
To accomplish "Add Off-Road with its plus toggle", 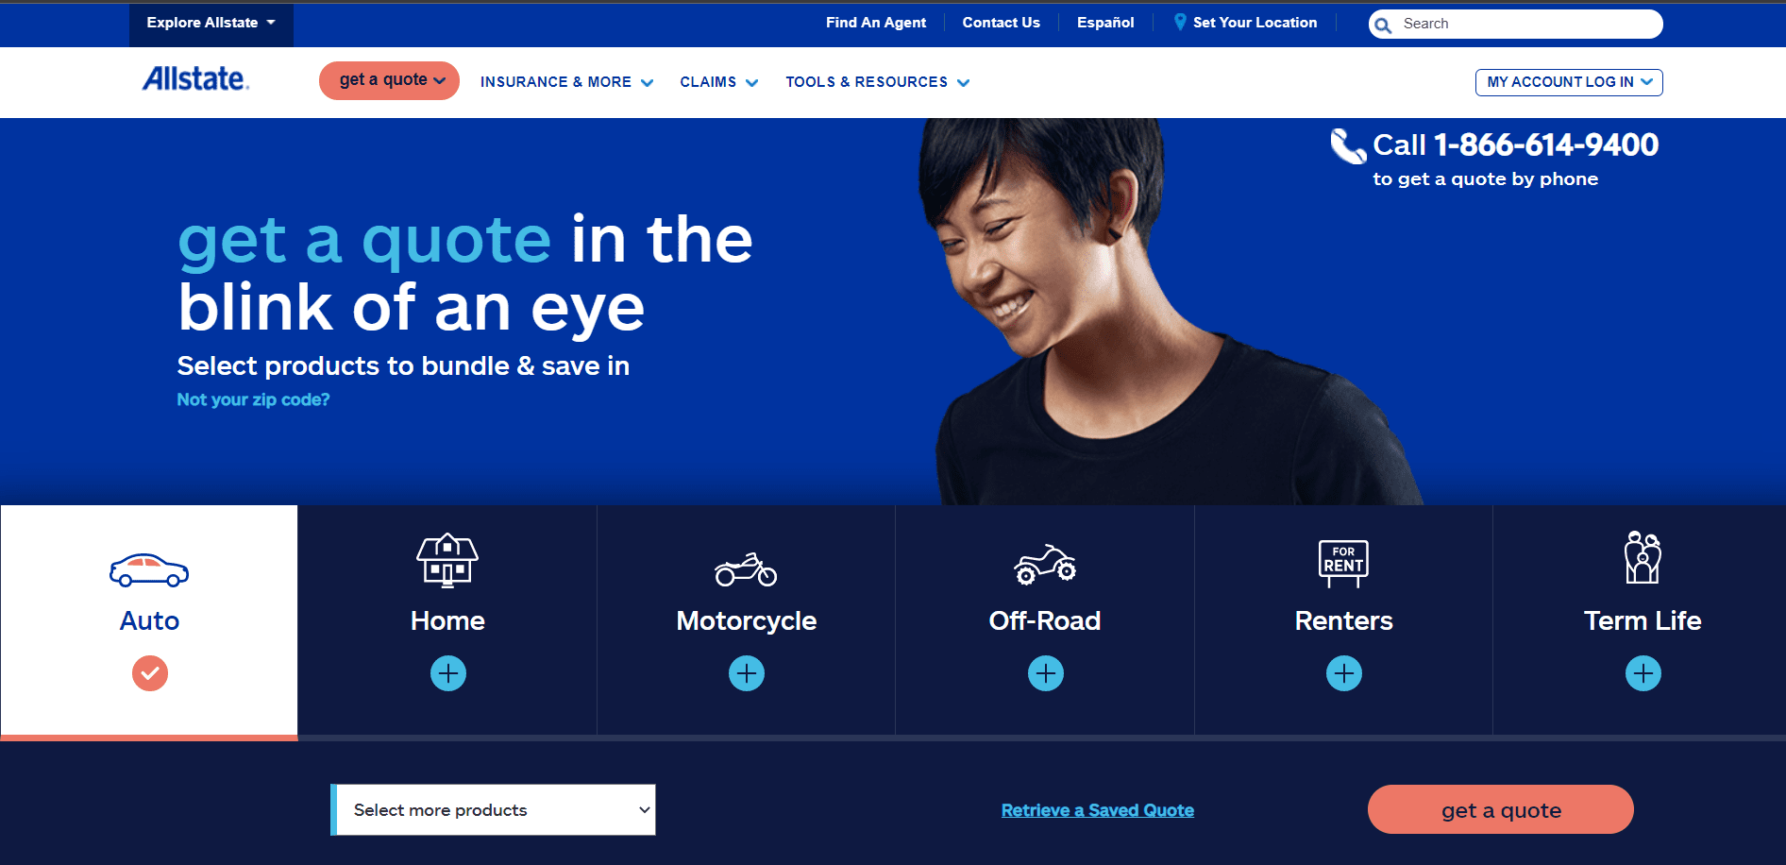I will (1046, 673).
